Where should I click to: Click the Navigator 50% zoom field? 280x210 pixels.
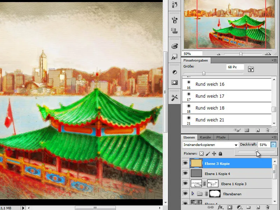tap(192, 54)
